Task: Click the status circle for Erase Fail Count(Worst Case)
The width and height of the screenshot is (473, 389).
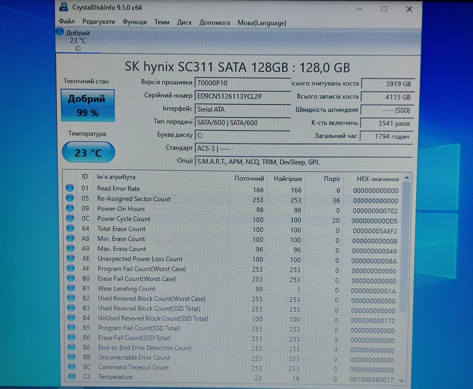Action: (x=71, y=278)
